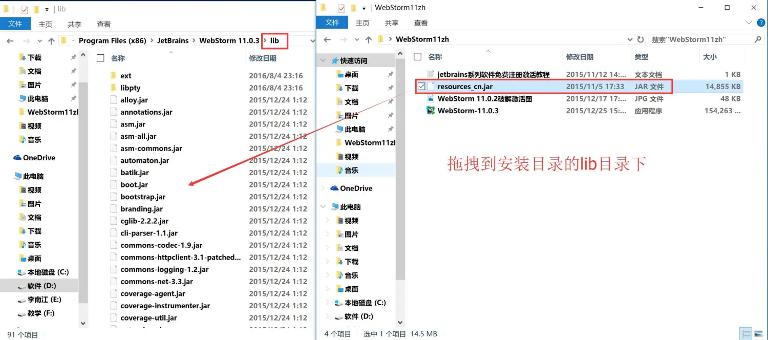Expand address bar dropdown in lib window

312,41
